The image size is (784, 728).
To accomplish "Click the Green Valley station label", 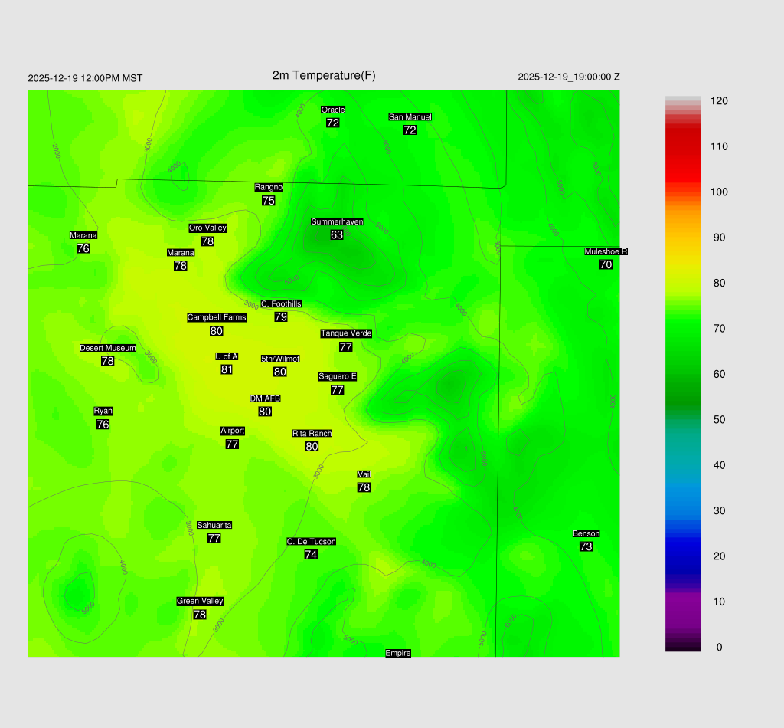I will (x=200, y=601).
